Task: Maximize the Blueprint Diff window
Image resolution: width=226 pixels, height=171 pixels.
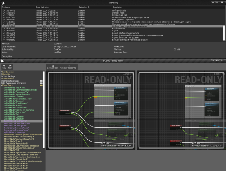Action: coord(217,60)
